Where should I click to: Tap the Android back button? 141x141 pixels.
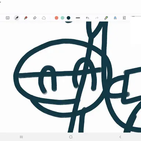(120, 137)
